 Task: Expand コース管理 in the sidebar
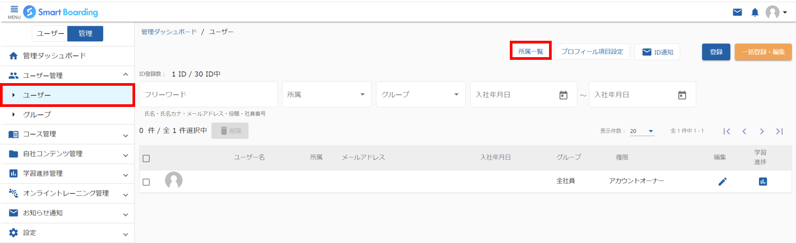pyautogui.click(x=67, y=134)
